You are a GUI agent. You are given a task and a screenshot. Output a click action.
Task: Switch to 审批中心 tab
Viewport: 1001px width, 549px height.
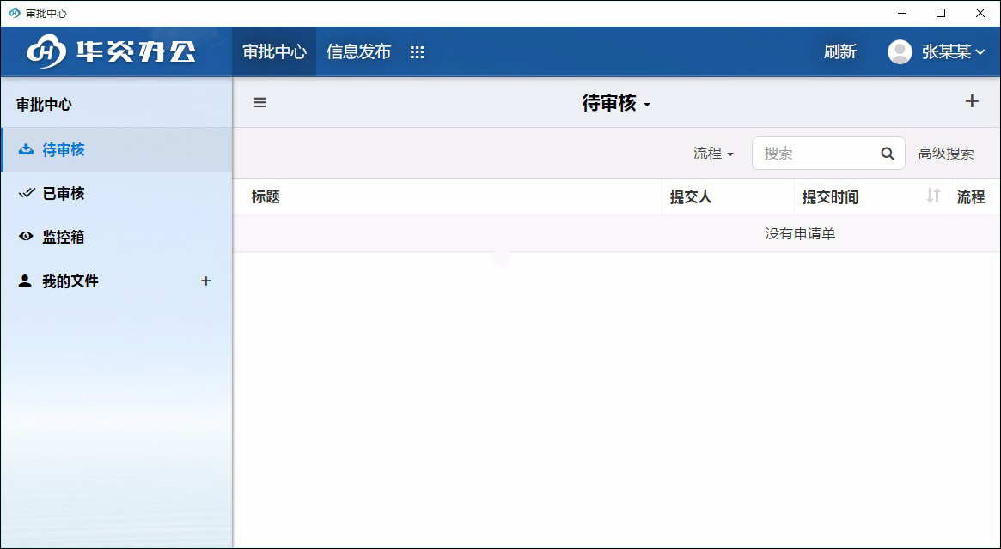(274, 51)
